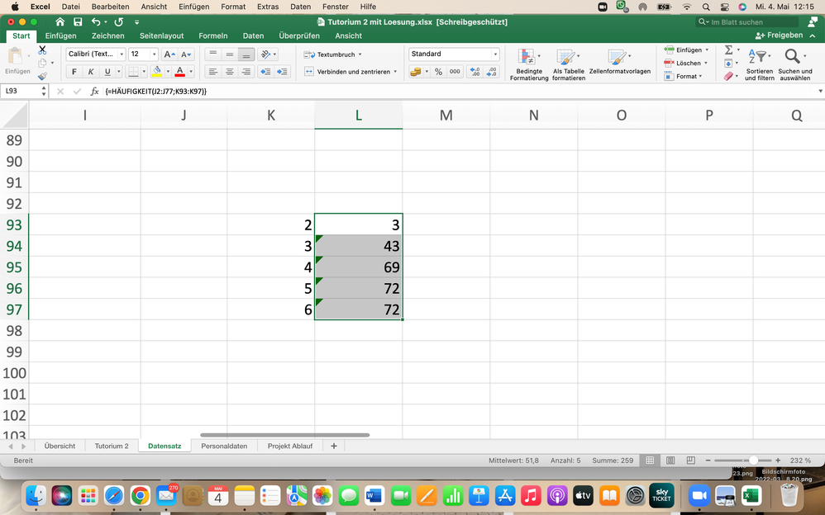Center text horizontally

[x=230, y=72]
